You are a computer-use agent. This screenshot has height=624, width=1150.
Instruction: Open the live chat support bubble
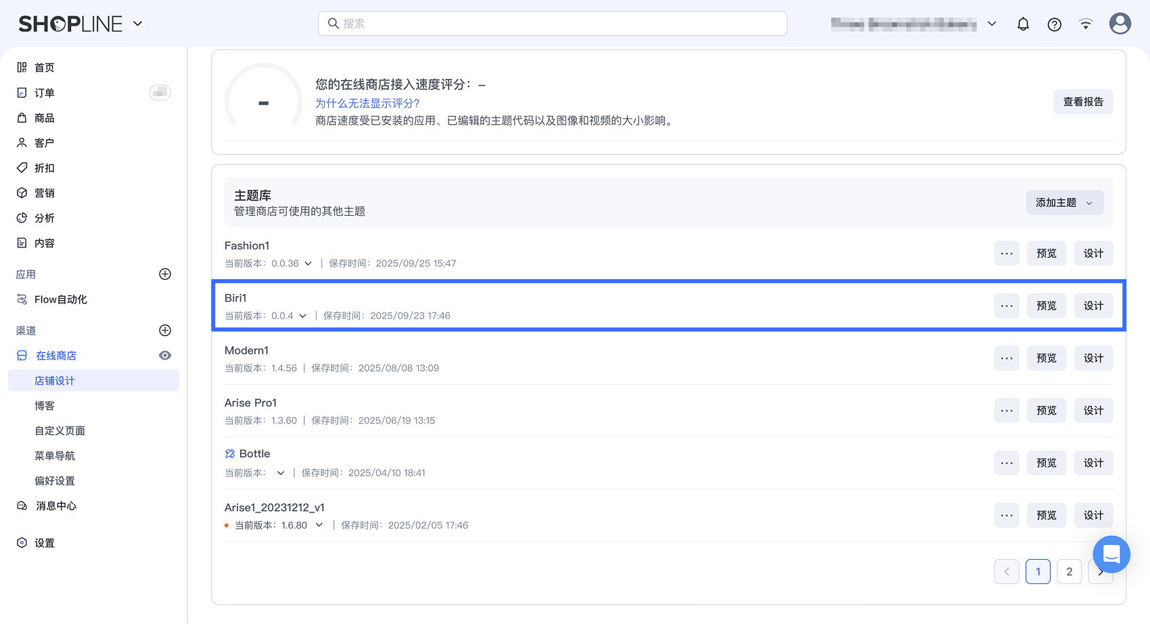1111,554
